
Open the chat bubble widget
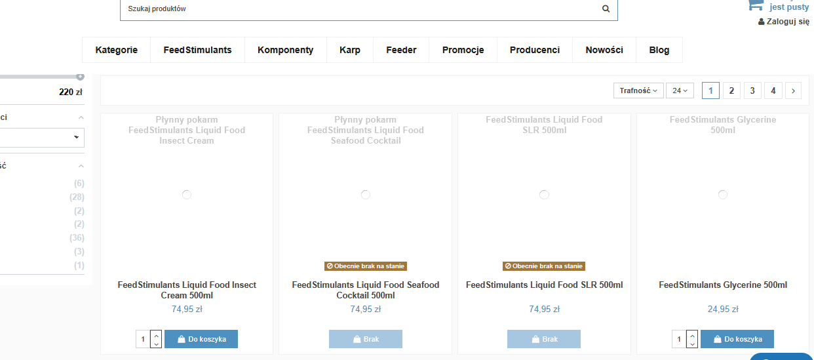coord(781,356)
